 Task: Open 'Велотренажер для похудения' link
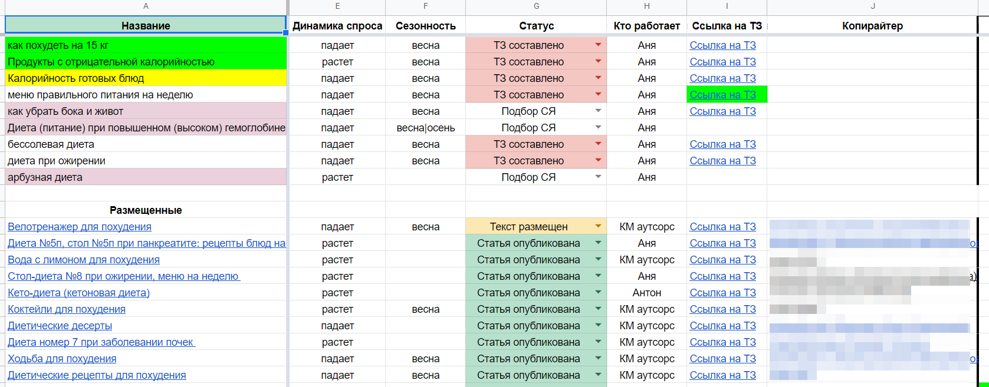pos(80,227)
